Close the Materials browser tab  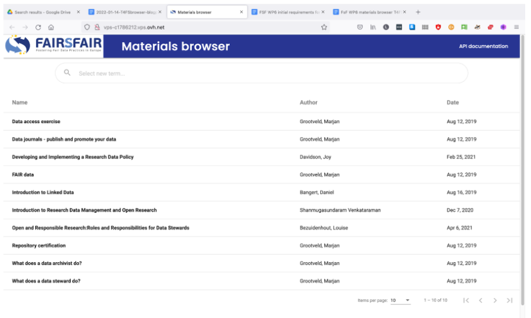pos(241,12)
